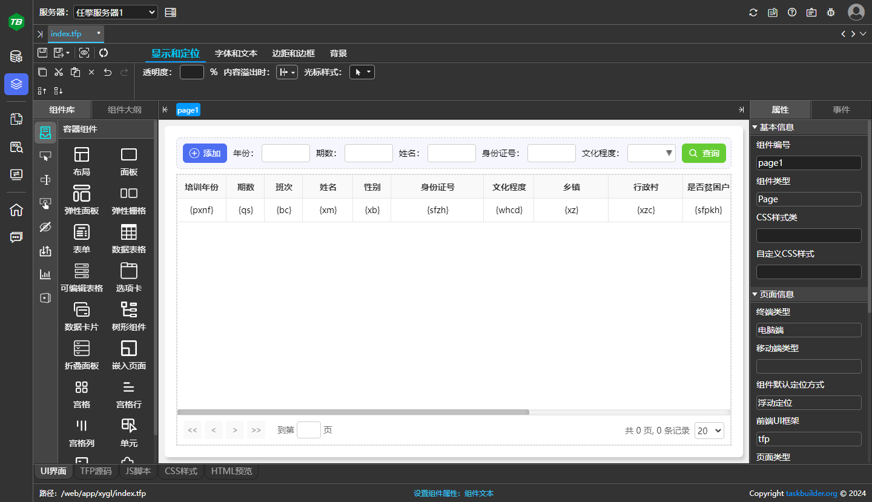Click the refresh icon beside preview
This screenshot has width=872, height=502.
pyautogui.click(x=104, y=53)
